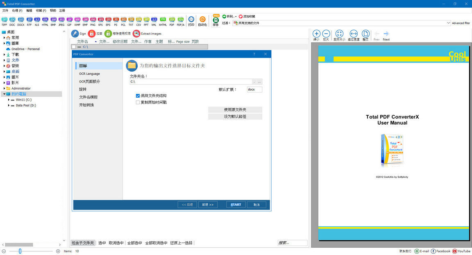The width and height of the screenshot is (472, 255).
Task: Switch to 文件名模板 section in dialog
Action: (88, 97)
